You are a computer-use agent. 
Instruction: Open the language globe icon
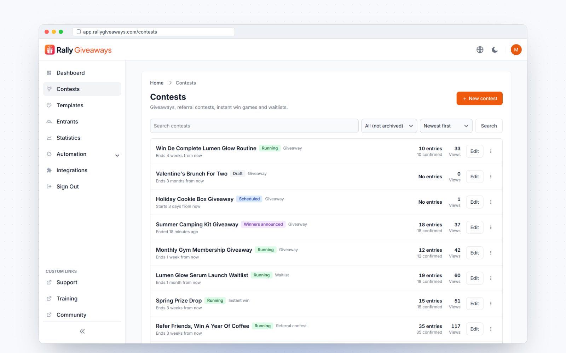pos(480,50)
